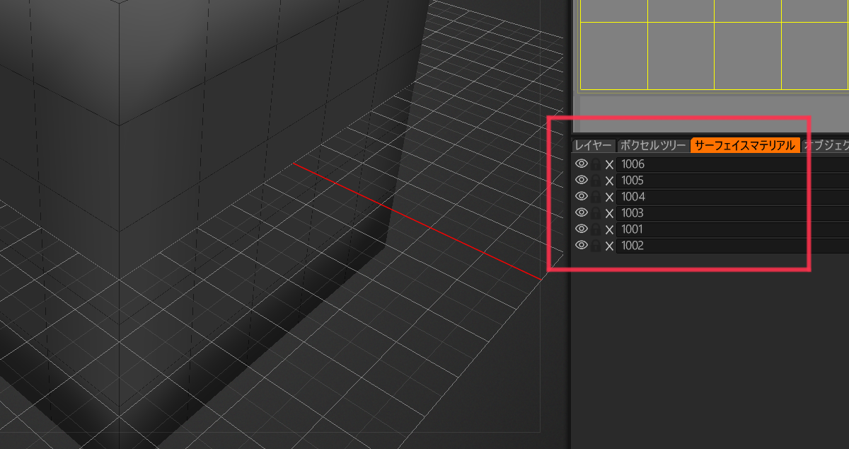Click lock icon beside 1002
Image resolution: width=849 pixels, height=449 pixels.
(596, 246)
